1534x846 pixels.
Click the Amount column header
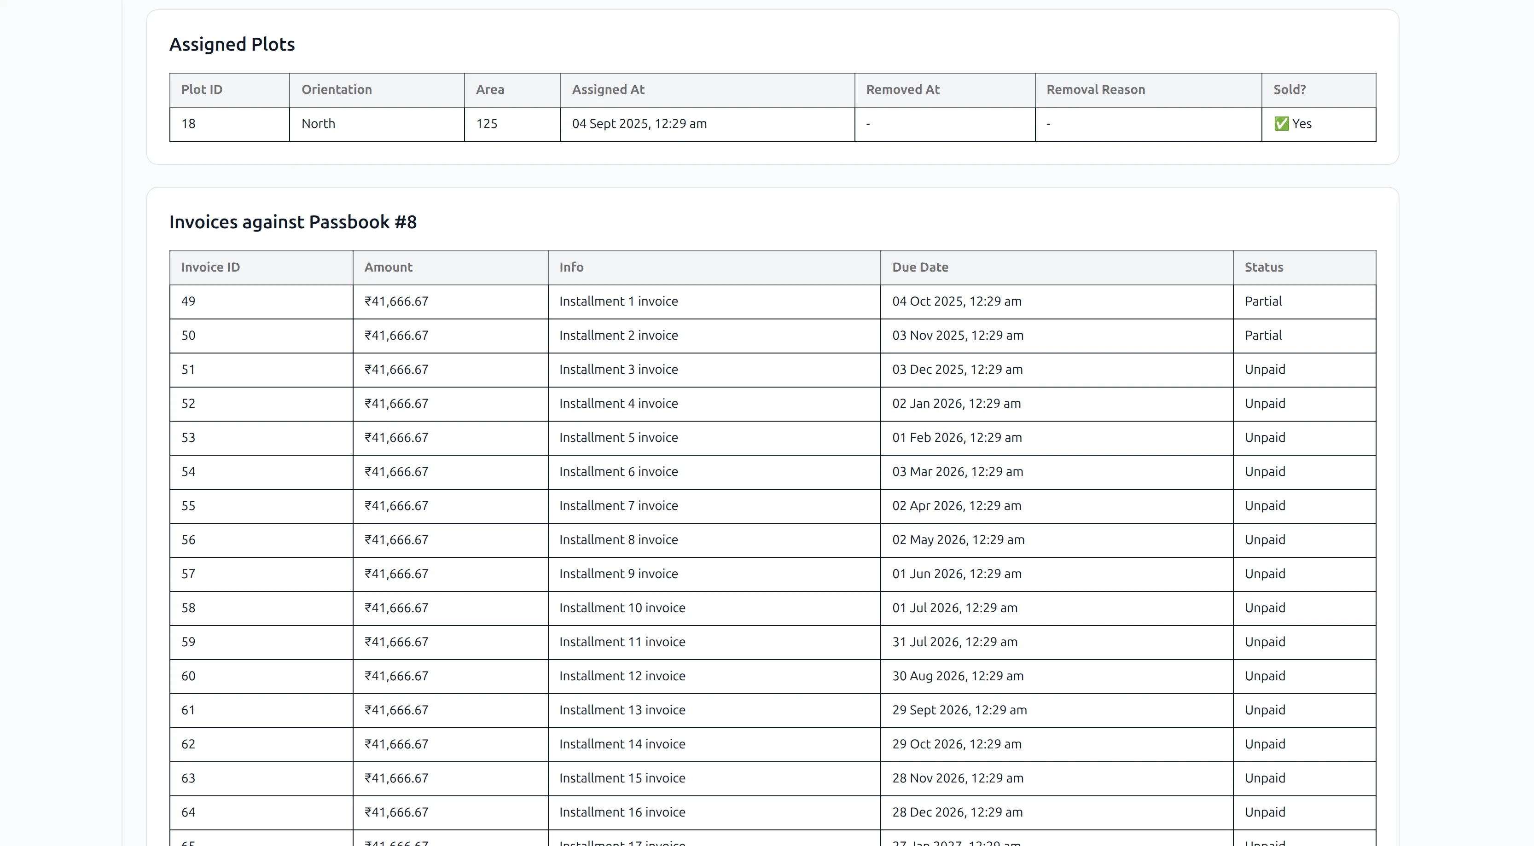click(x=388, y=267)
